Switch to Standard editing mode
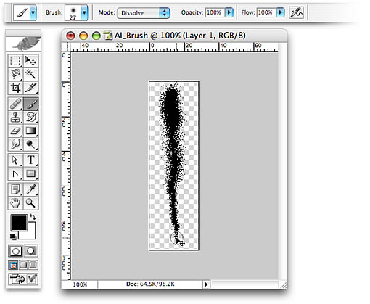370x304 pixels. click(x=16, y=251)
